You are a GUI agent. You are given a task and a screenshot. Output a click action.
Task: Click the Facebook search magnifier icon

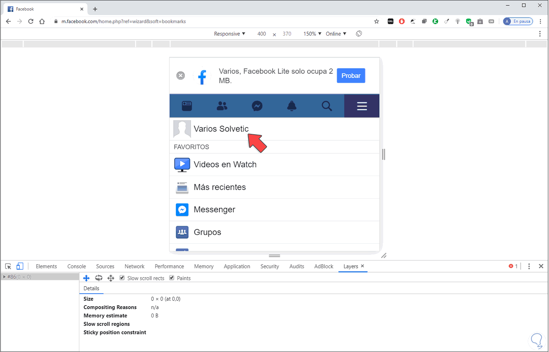click(327, 106)
